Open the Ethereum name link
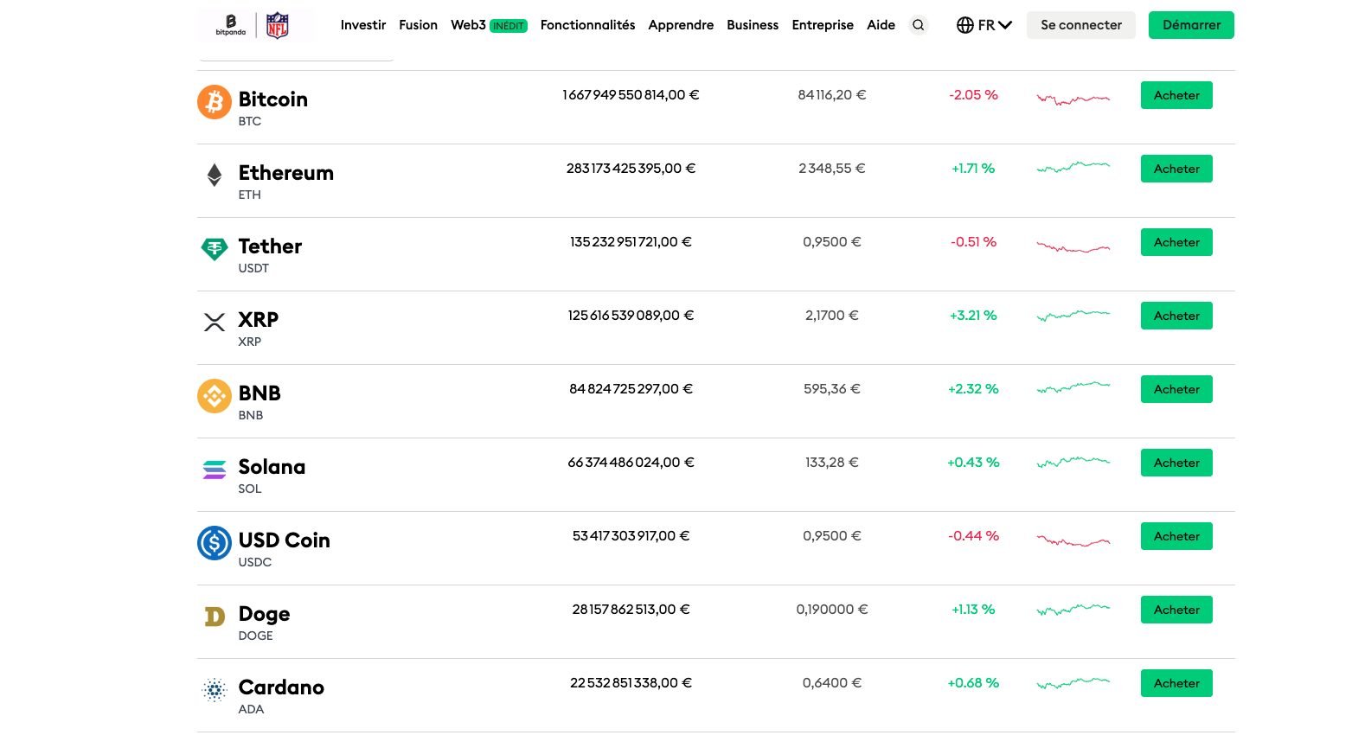This screenshot has width=1352, height=735. (x=285, y=173)
